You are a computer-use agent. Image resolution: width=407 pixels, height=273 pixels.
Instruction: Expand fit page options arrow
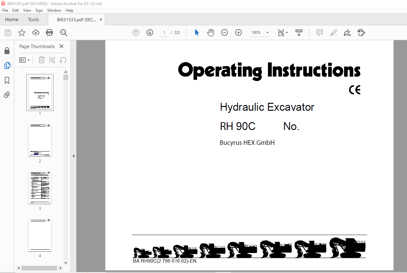point(287,33)
